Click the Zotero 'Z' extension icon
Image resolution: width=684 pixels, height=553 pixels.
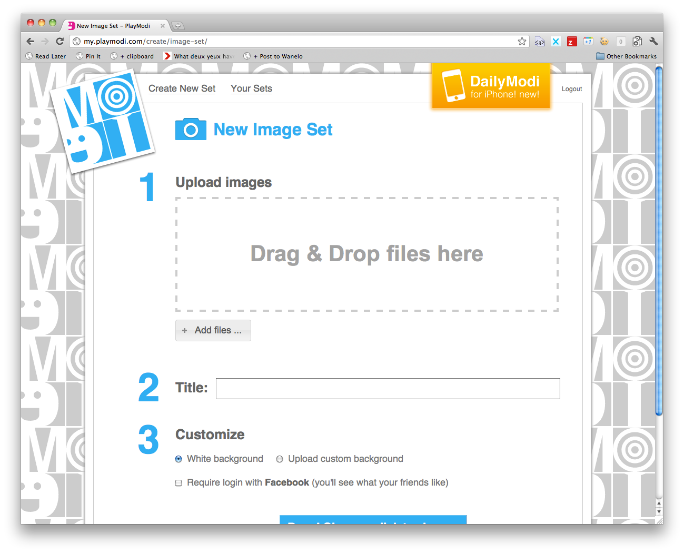(x=571, y=41)
